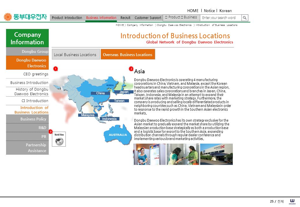Image resolution: width=300 pixels, height=207 pixels.
Task: Open Business Policy sidebar item
Action: tap(28, 119)
